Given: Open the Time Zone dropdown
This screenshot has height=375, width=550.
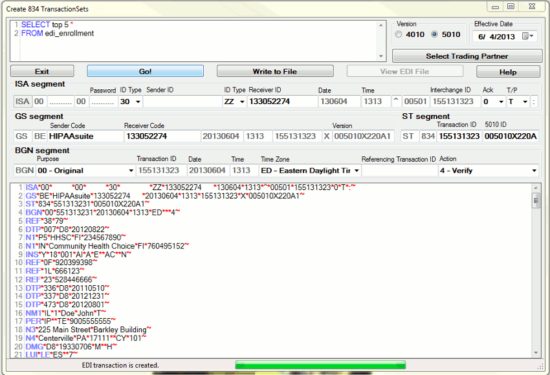Looking at the screenshot, I should [355, 171].
